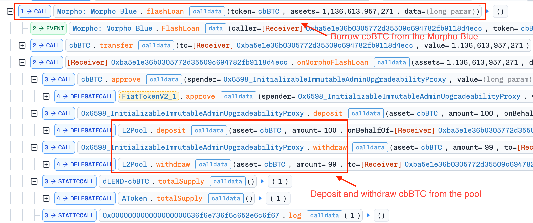Screen dimensions: 533x223
Task: Open calldata for the L2Pool withdraw delegatecall
Action: [213, 164]
